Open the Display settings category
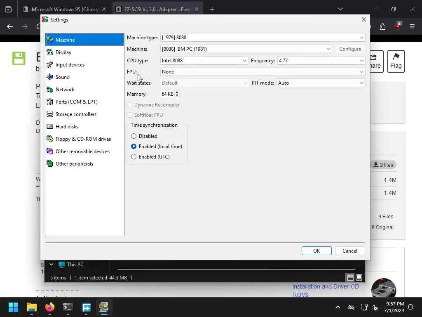 [x=84, y=52]
